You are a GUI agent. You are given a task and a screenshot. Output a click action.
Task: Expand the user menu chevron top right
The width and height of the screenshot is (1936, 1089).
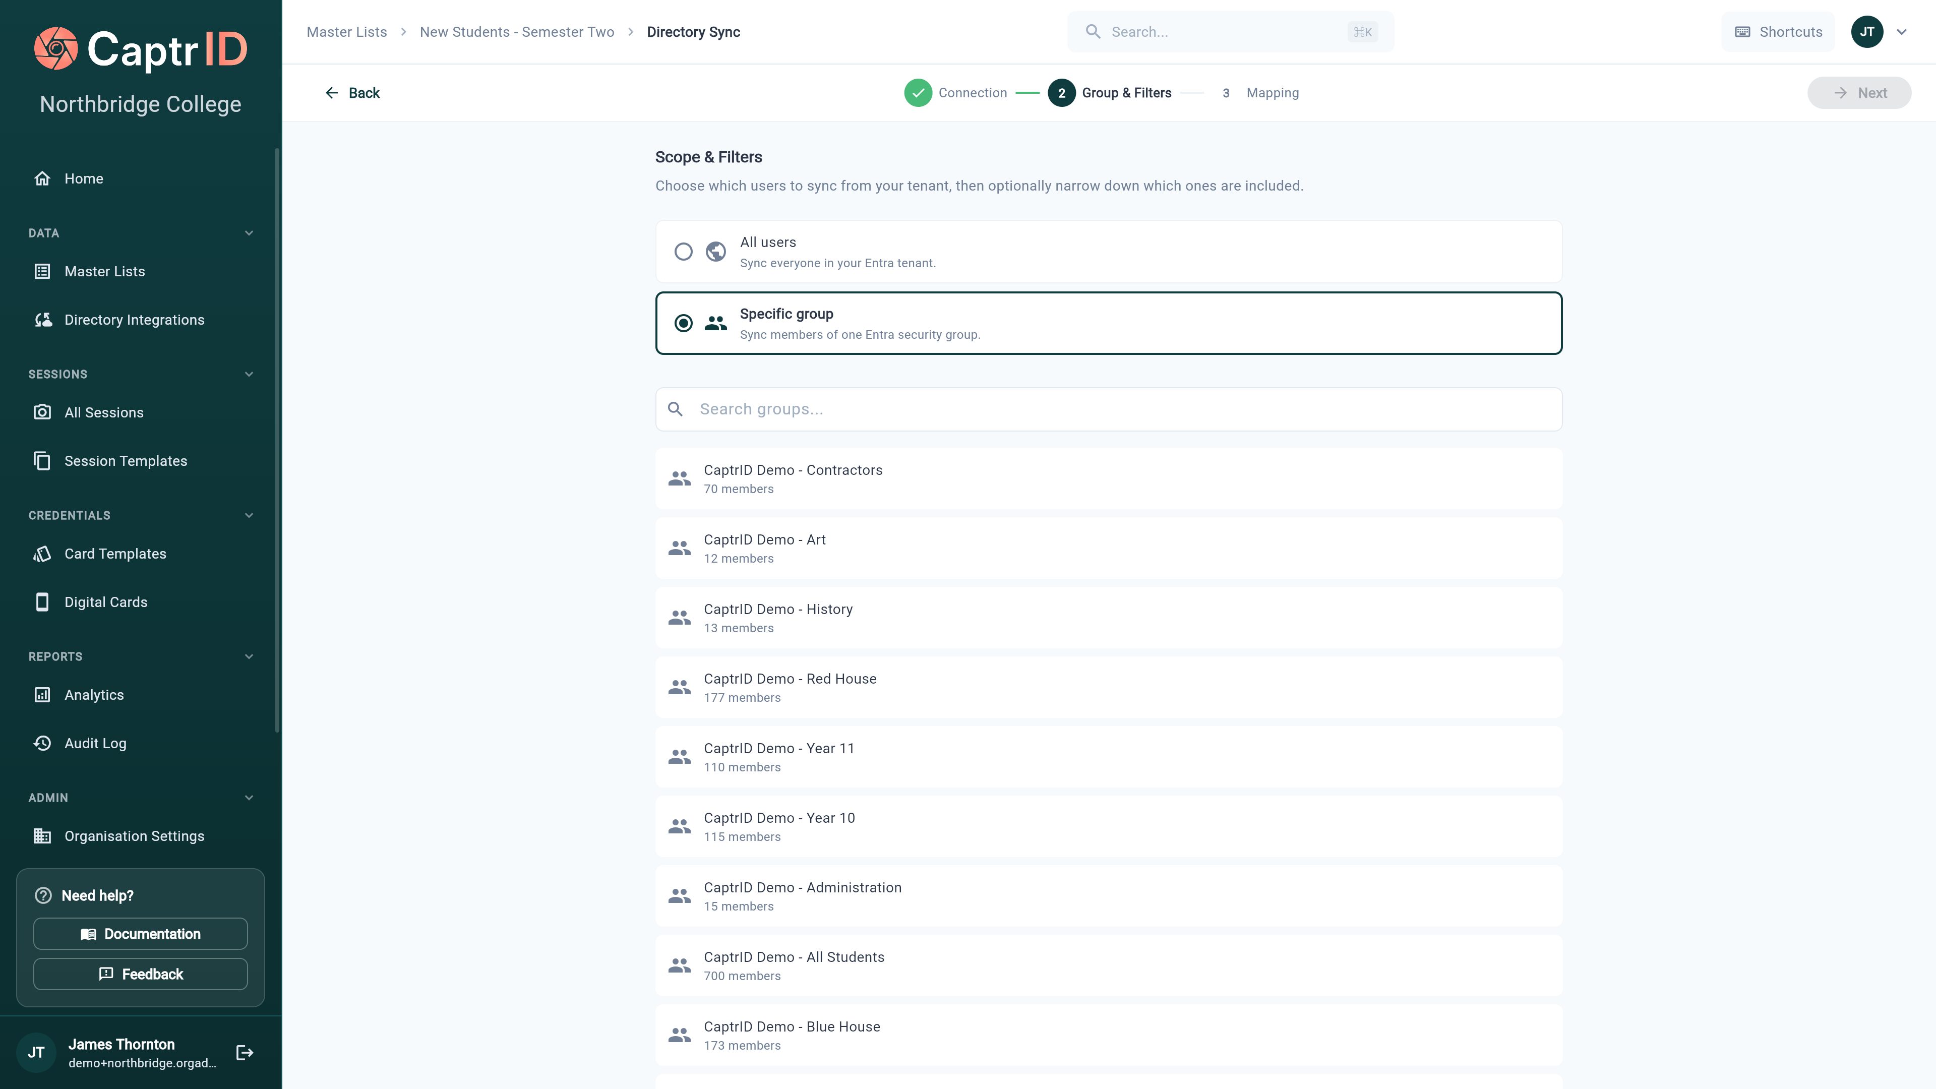coord(1902,32)
